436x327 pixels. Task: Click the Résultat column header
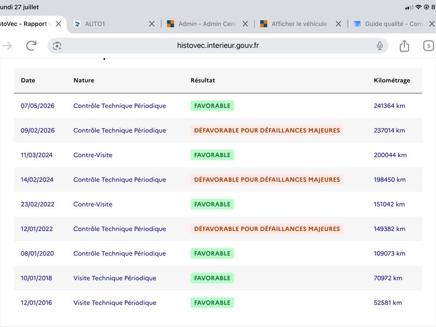click(203, 80)
